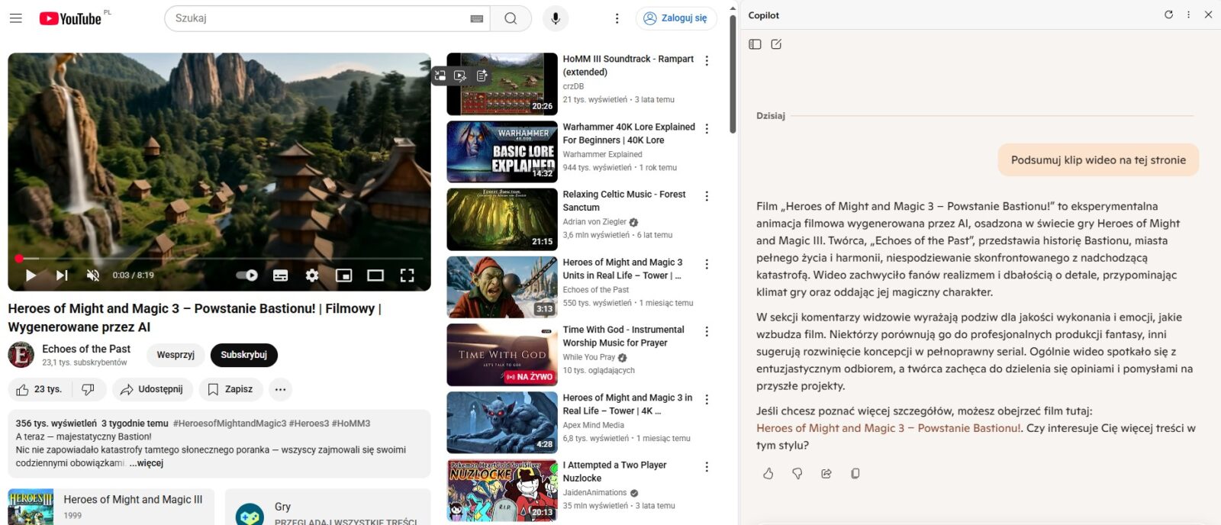Copy the Copilot response text
This screenshot has height=525, width=1221.
point(855,474)
